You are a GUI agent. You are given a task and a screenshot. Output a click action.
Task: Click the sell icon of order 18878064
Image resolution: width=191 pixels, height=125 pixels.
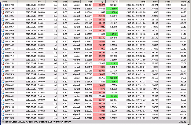pos(3,23)
